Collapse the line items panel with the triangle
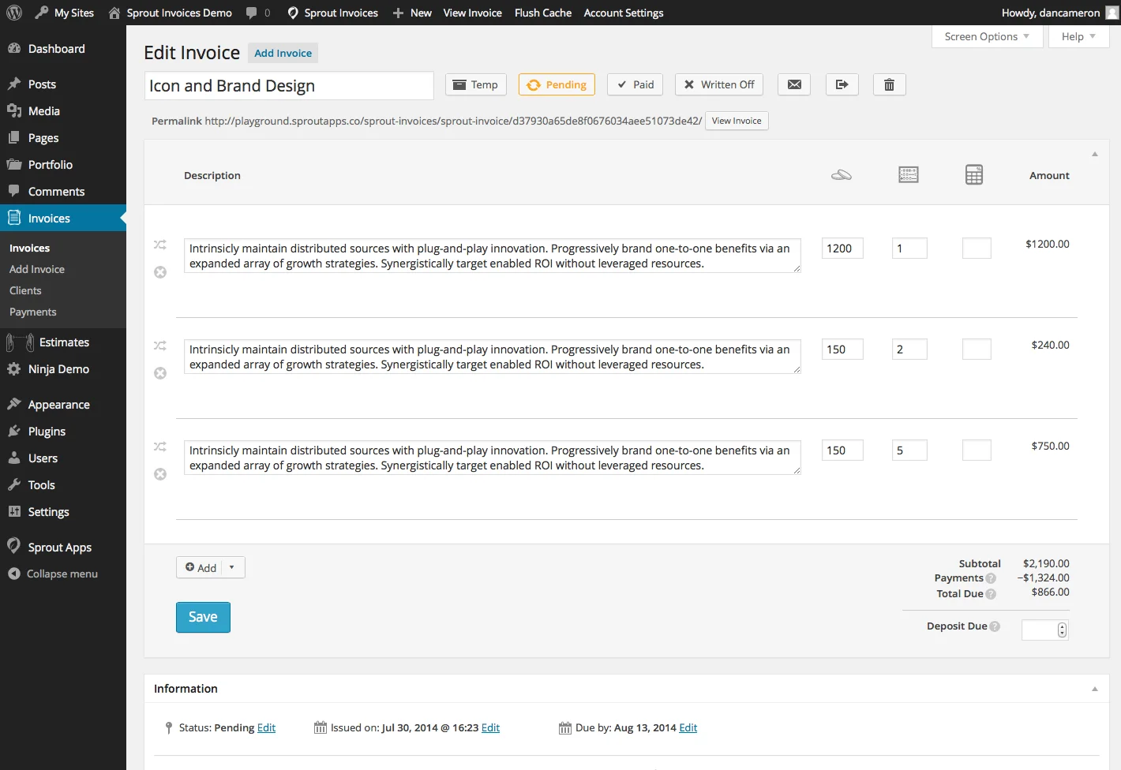 click(1095, 153)
